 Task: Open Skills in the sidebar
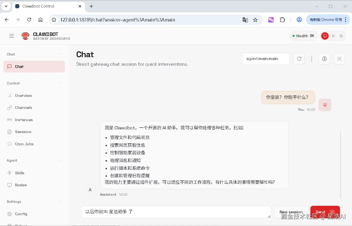(x=34, y=173)
